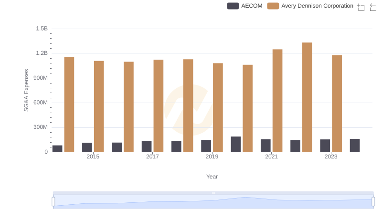Click the left data zoom slider handle
Screen dimensions: 382x220
[53, 201]
